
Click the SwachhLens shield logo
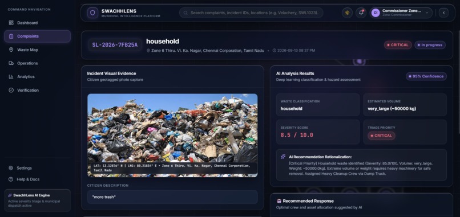click(x=92, y=13)
